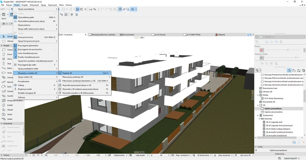Open Opcje linii pomocniczych submenu

(x=36, y=41)
